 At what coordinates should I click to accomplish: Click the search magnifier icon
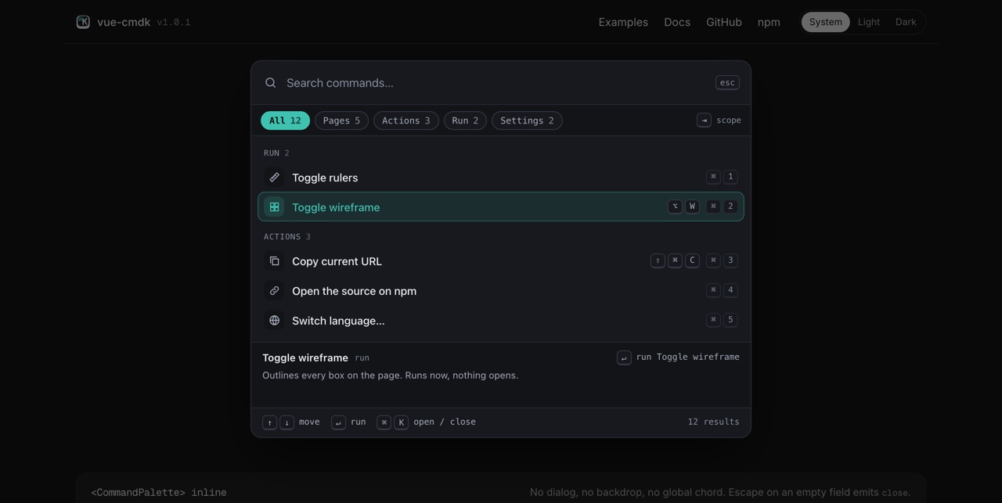[270, 83]
